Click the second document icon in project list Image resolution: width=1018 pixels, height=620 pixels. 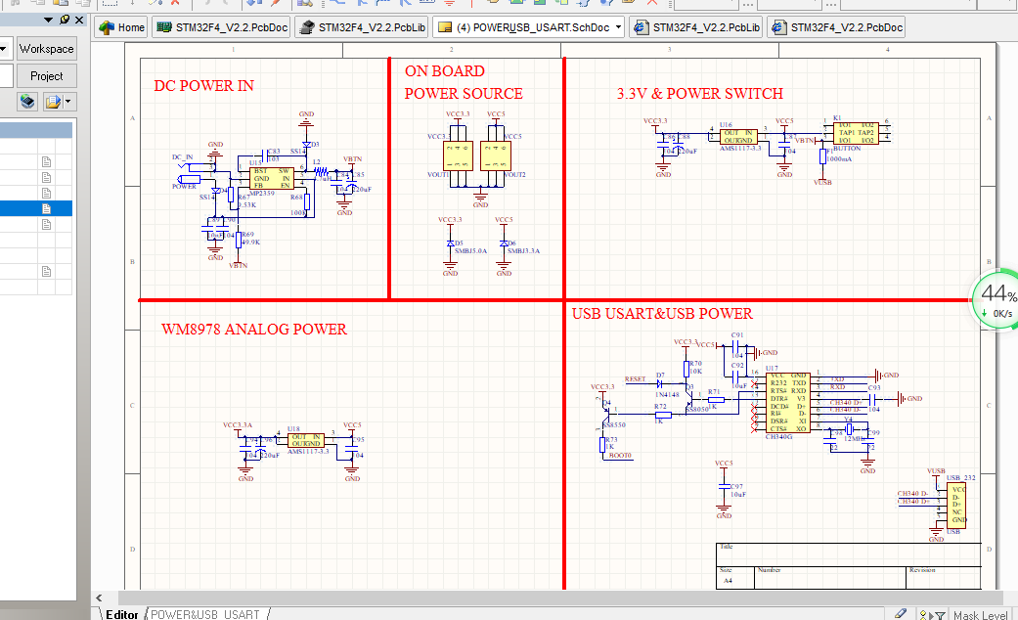coord(46,177)
